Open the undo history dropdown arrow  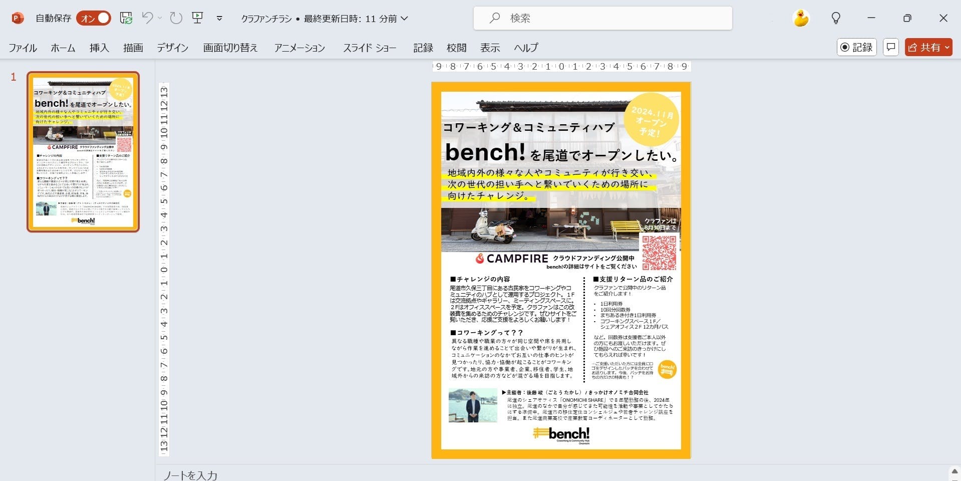tap(160, 18)
